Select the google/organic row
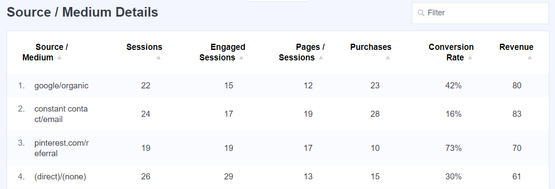The height and width of the screenshot is (189, 555). pos(61,86)
